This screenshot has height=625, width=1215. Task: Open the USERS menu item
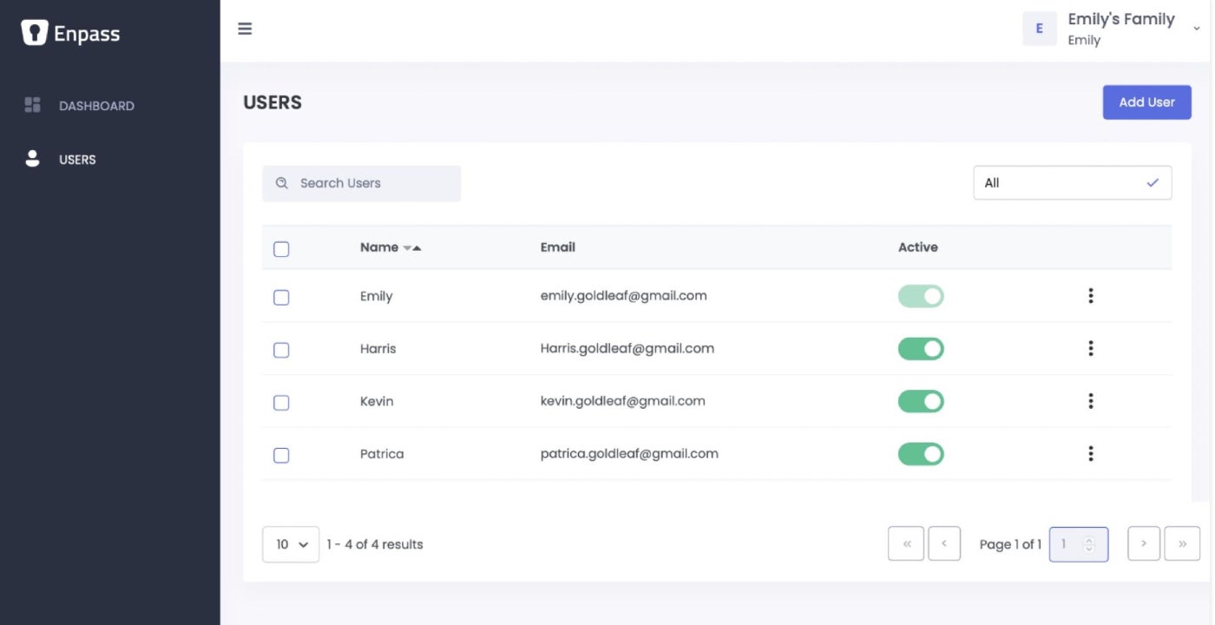tap(77, 160)
